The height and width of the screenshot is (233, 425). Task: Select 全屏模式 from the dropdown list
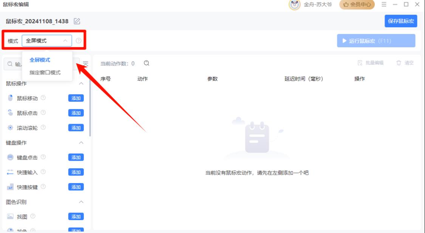pos(40,60)
